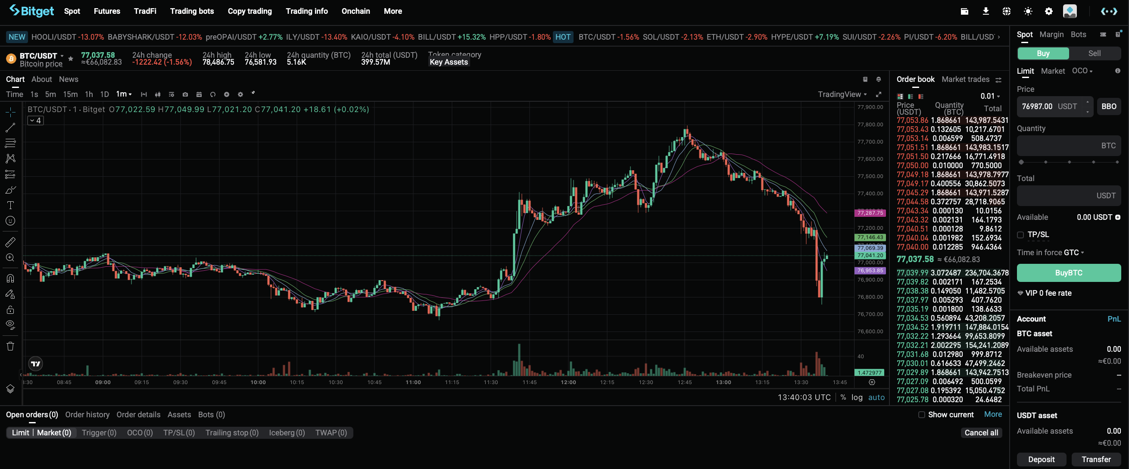The height and width of the screenshot is (469, 1129).
Task: Click the Cancel all button
Action: 981,433
